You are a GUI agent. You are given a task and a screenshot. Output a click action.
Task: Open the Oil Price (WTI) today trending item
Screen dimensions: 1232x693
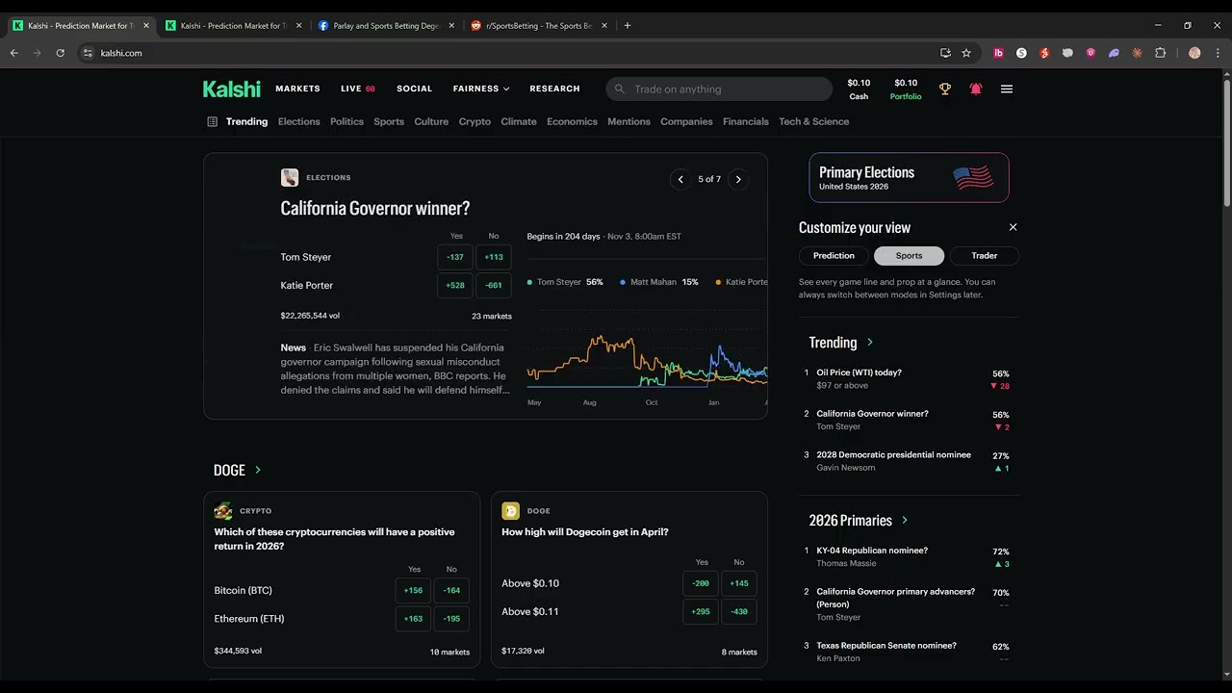click(x=908, y=378)
